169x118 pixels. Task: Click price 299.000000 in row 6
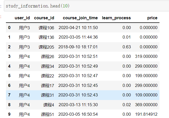coord(146,85)
